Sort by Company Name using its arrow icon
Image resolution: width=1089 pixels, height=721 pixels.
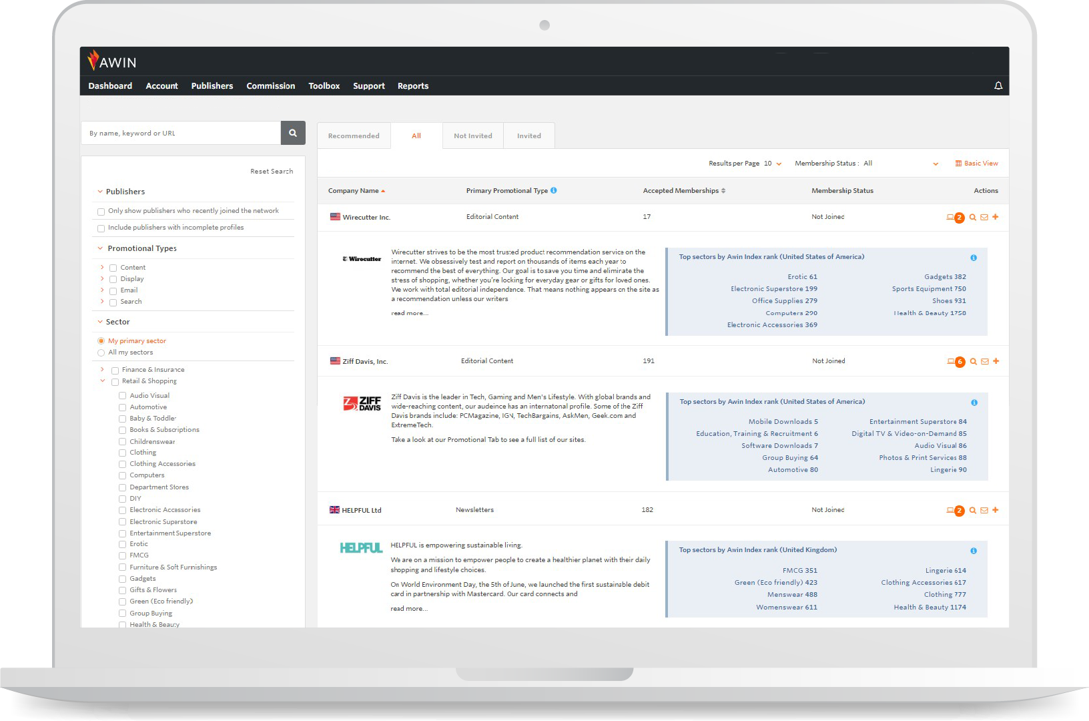(383, 191)
